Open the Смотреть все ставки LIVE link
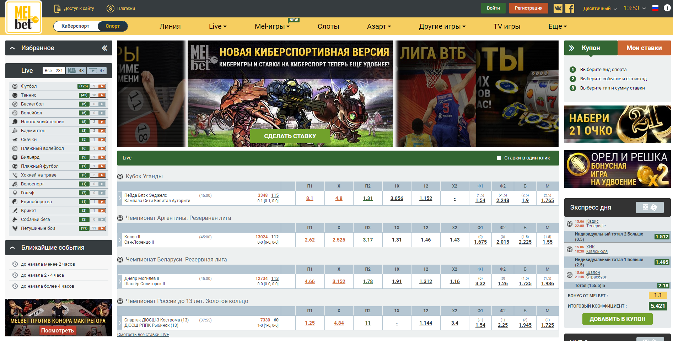Viewport: 673px width, 341px height. tap(143, 335)
